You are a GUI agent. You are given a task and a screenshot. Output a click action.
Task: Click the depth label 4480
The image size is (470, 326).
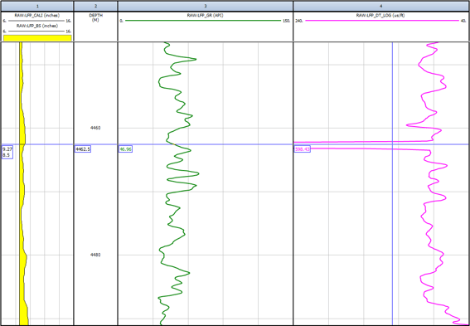pos(95,255)
